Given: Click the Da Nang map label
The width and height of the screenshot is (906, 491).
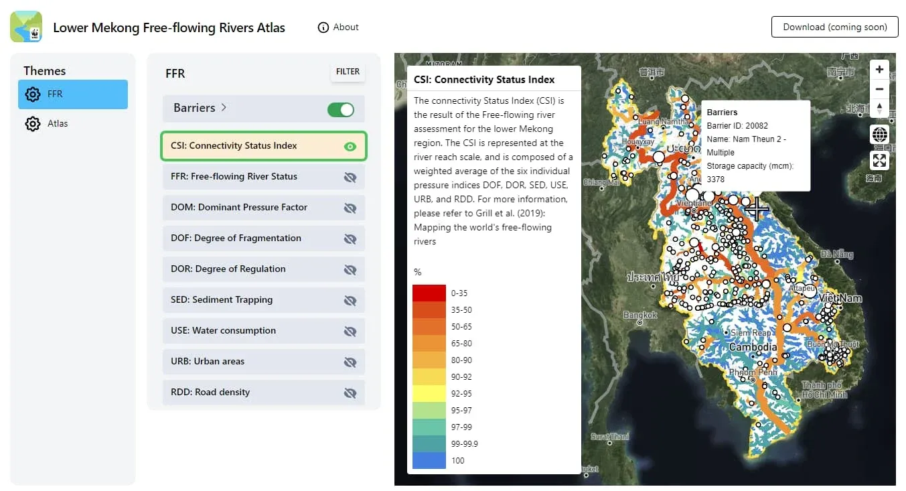Looking at the screenshot, I should point(837,255).
